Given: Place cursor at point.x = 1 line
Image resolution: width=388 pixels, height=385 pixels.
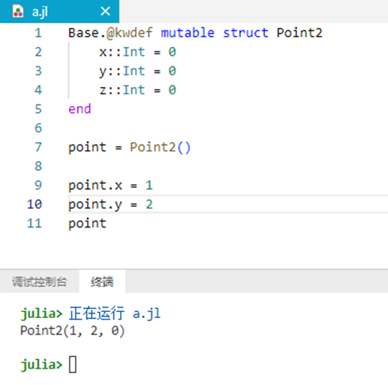Looking at the screenshot, I should tap(110, 186).
